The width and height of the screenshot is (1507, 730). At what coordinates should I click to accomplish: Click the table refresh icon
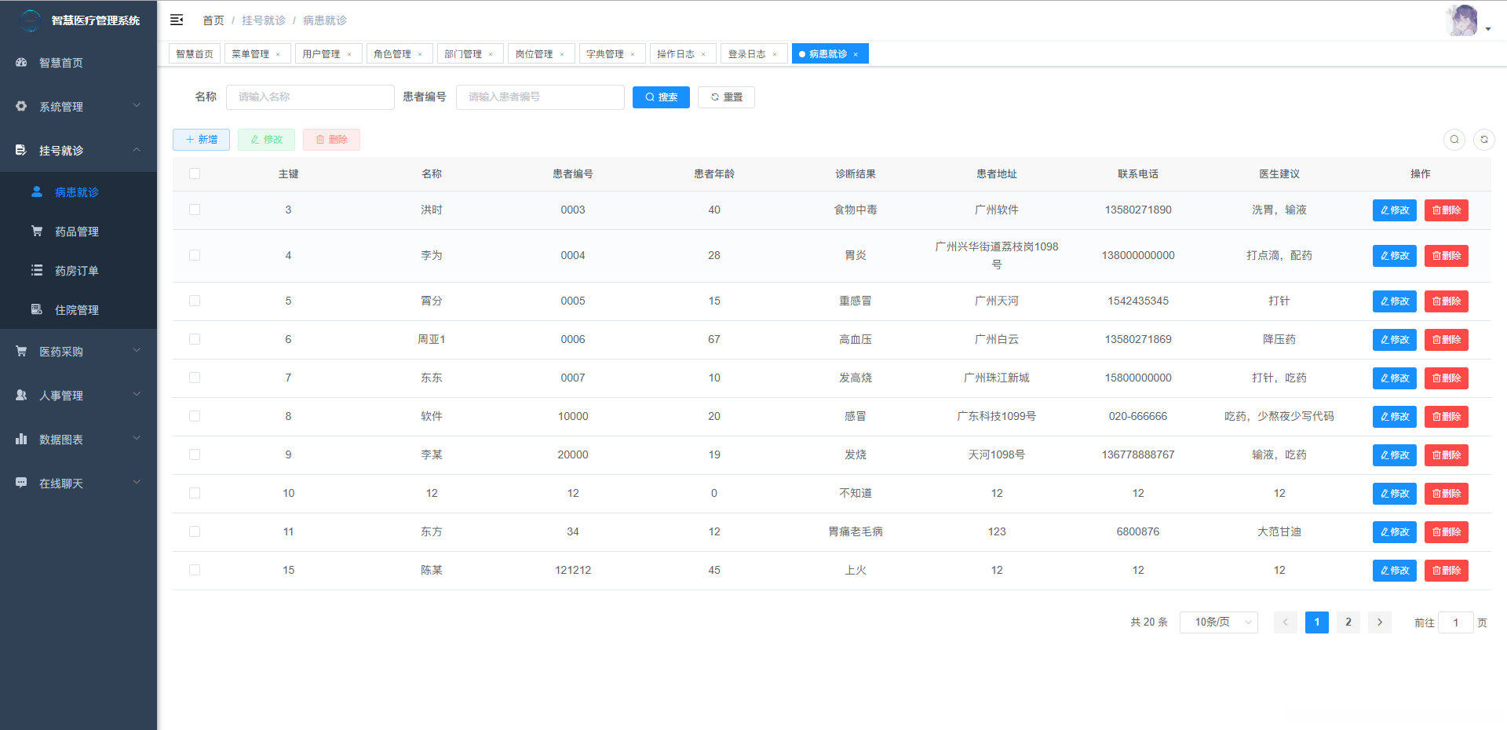coord(1485,139)
